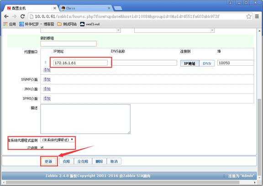Click inside the 描述 text area
263x186 pixels.
tap(85, 119)
